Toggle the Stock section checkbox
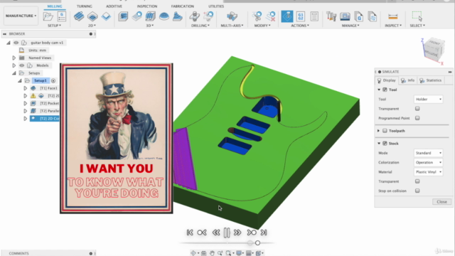The width and height of the screenshot is (455, 256). click(x=385, y=144)
